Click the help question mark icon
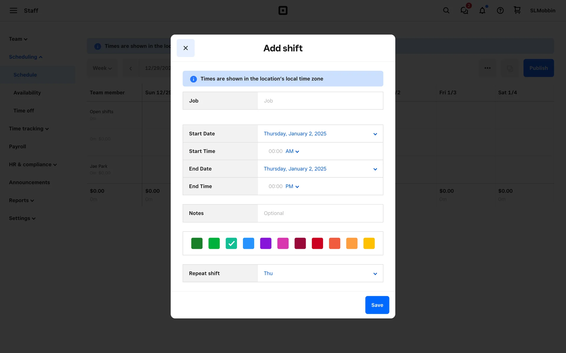Viewport: 566px width, 353px height. click(x=500, y=11)
